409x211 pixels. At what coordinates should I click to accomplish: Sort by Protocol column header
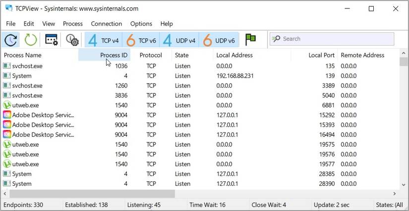click(x=151, y=55)
